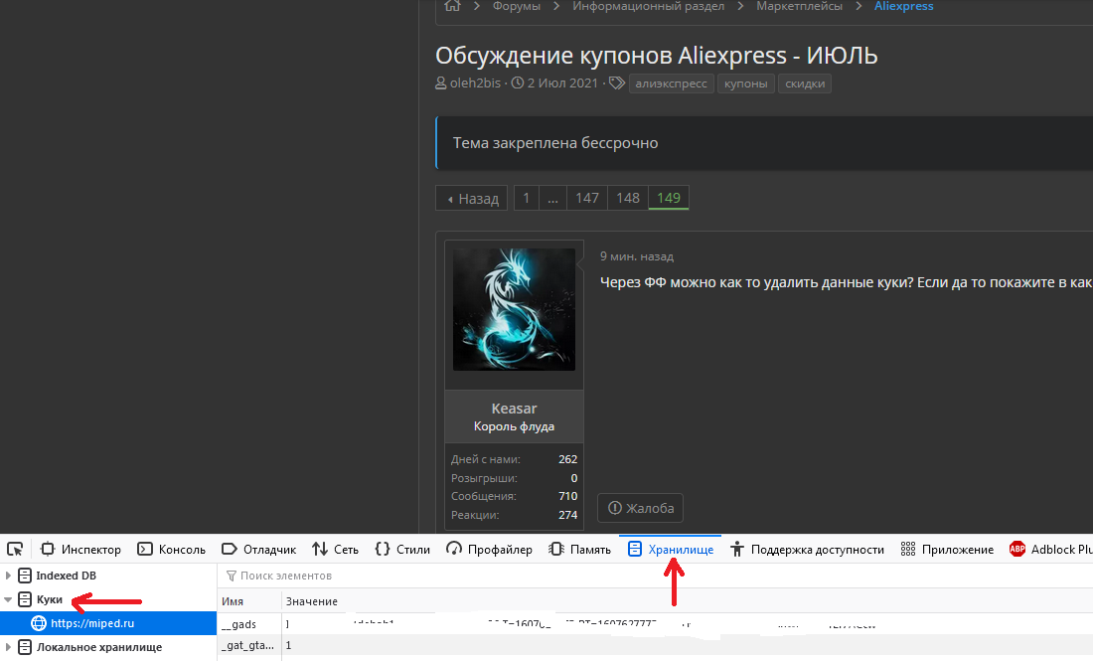Click the 9 мин. назад timestamp

click(x=636, y=255)
